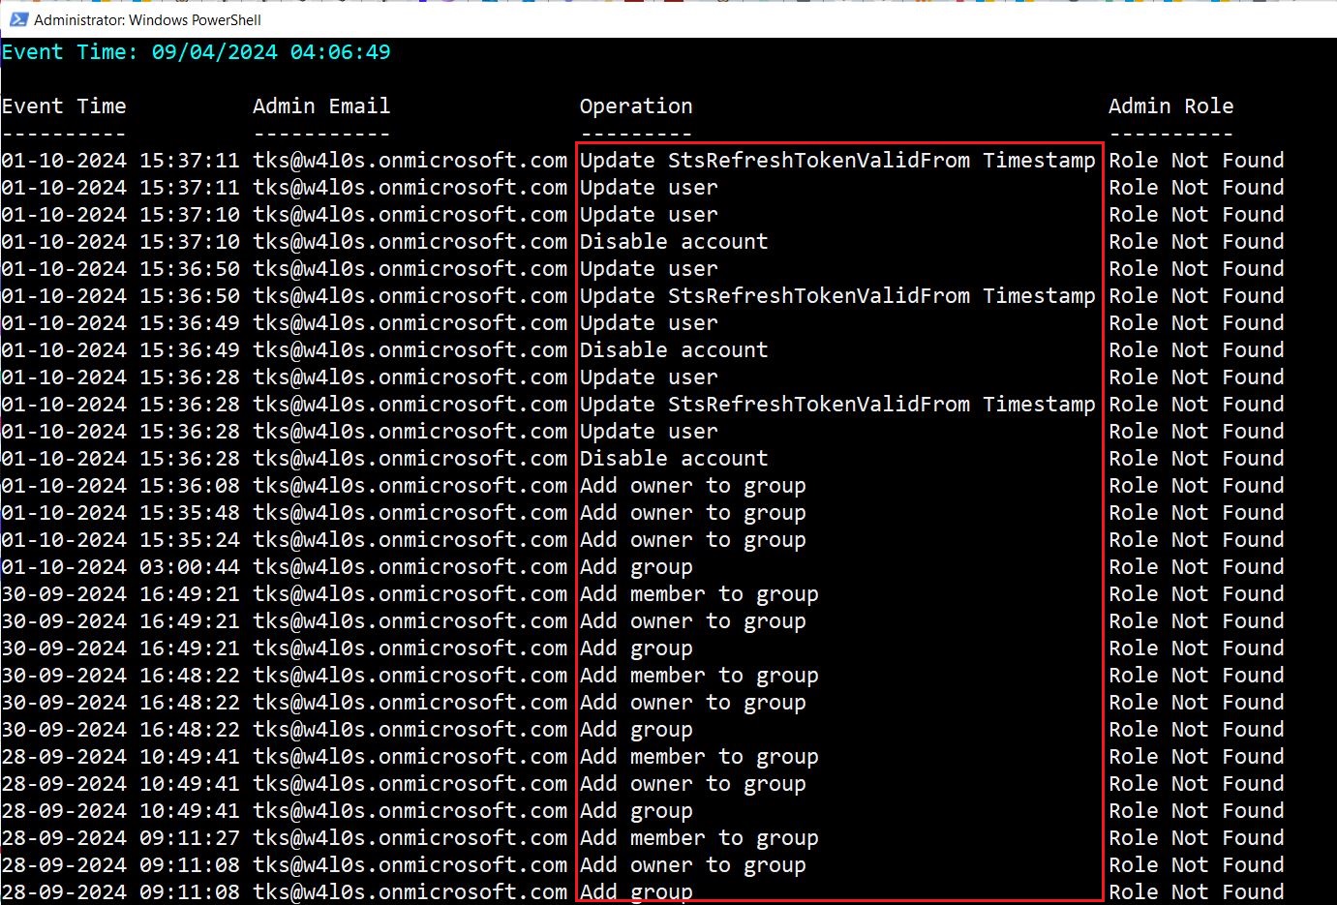
Task: Select the Operation column header
Action: [636, 106]
